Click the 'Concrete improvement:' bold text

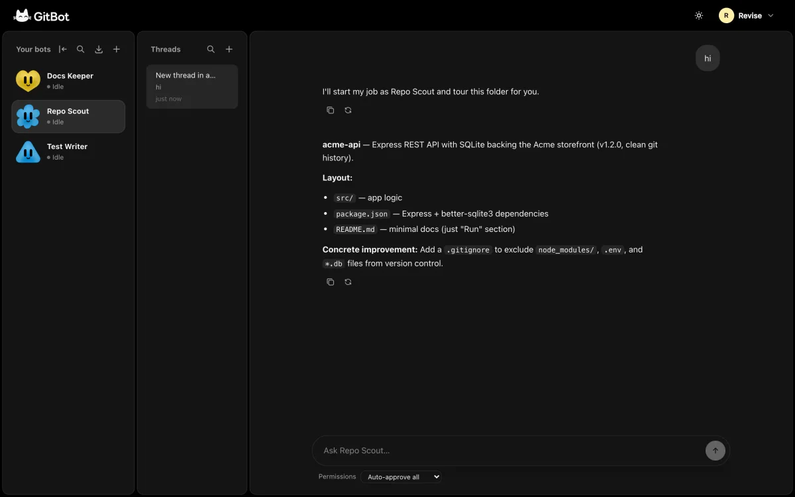click(x=370, y=250)
